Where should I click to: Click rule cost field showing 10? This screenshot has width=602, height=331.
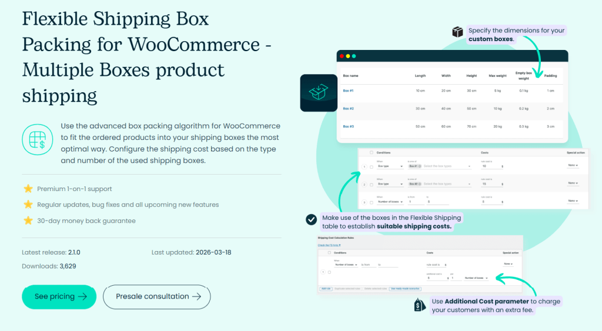point(492,166)
